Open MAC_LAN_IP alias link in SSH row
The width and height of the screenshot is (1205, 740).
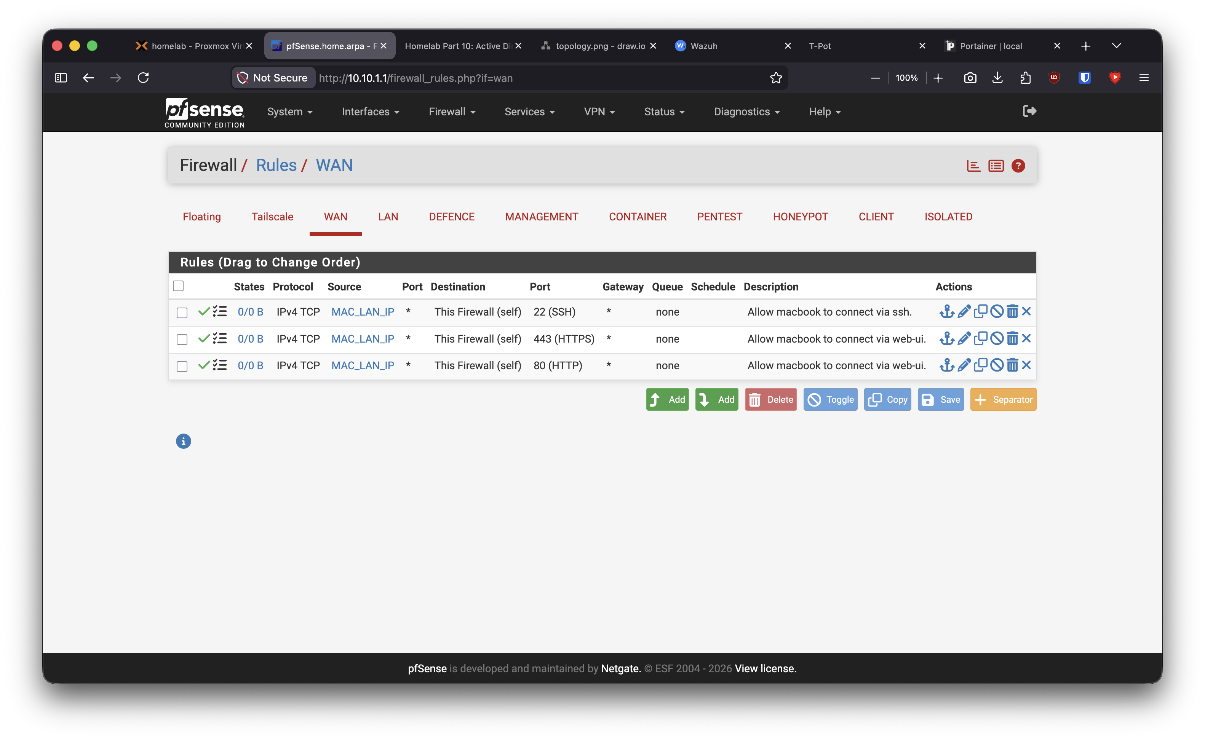(362, 312)
